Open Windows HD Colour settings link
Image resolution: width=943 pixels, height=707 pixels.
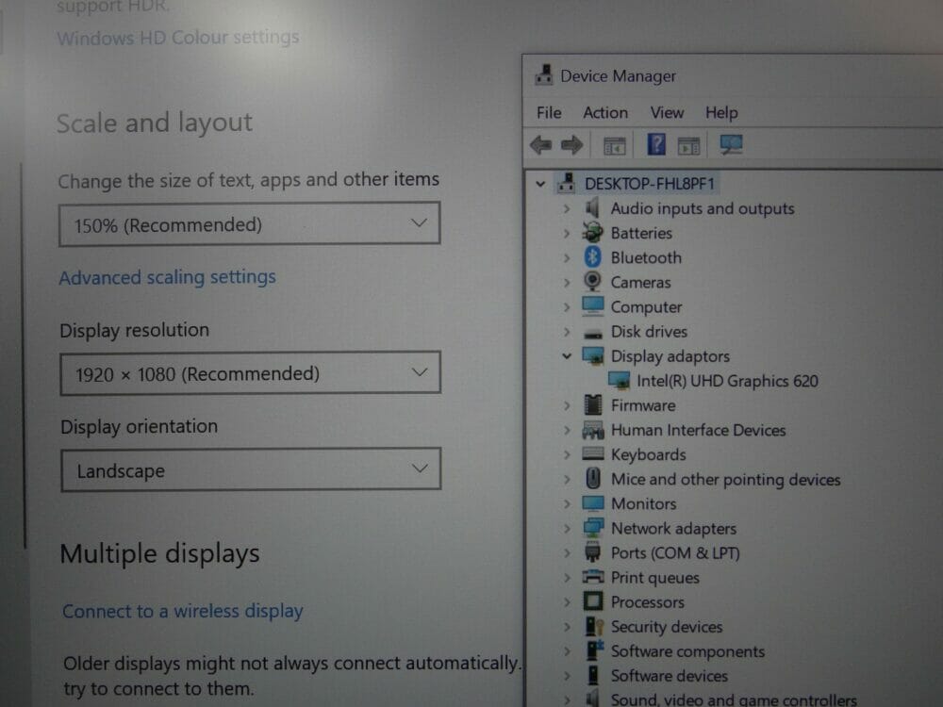pos(178,38)
